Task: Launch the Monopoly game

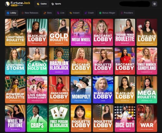Action: pyautogui.click(x=81, y=90)
